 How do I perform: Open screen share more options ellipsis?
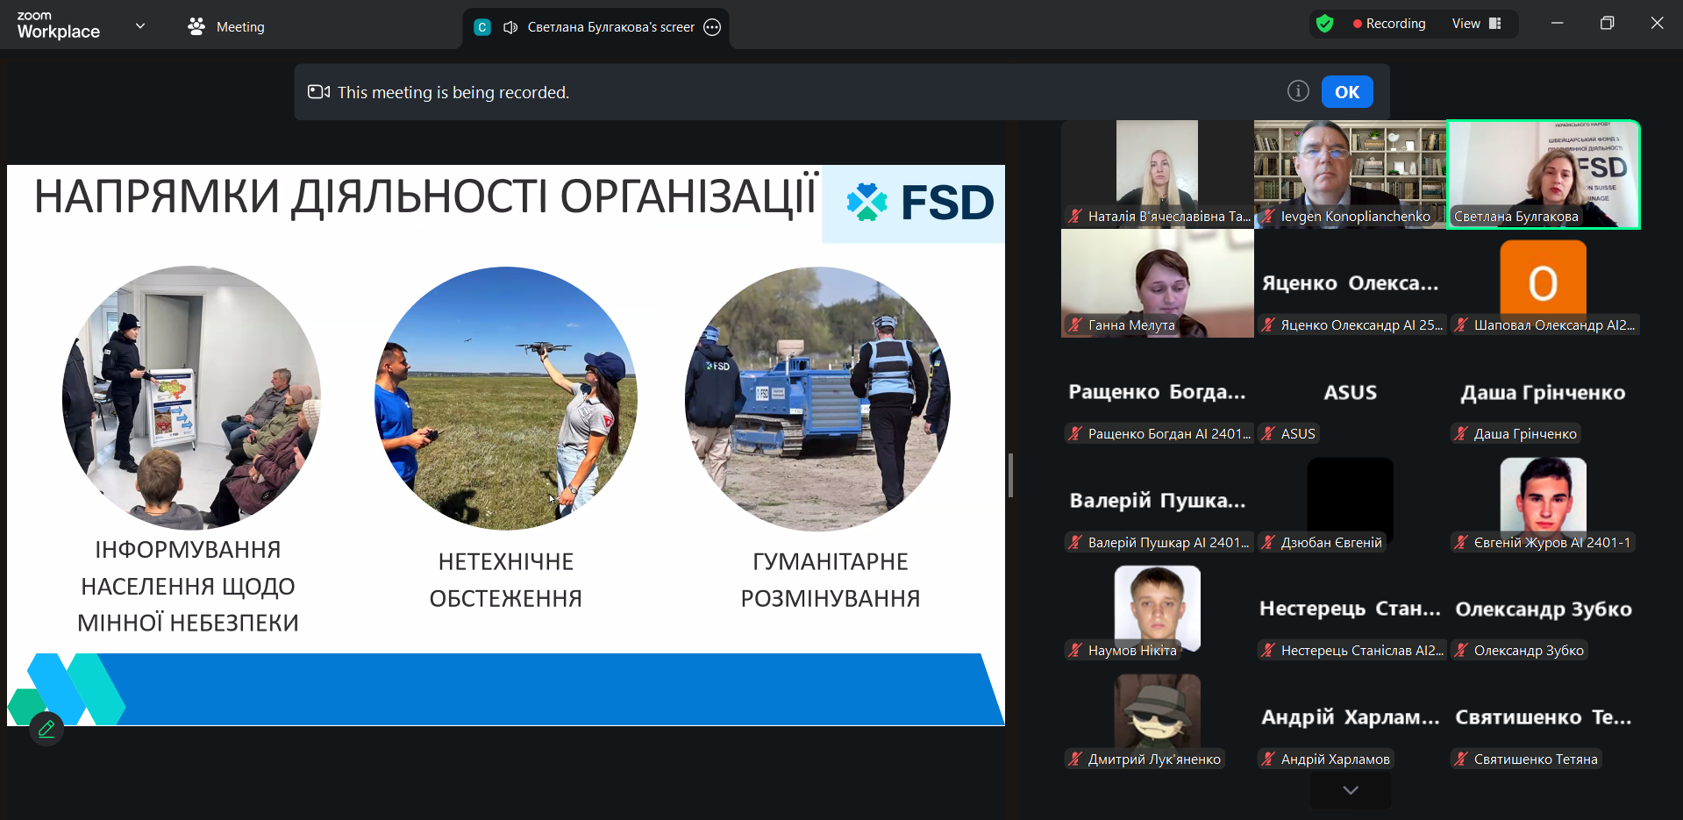pyautogui.click(x=712, y=27)
